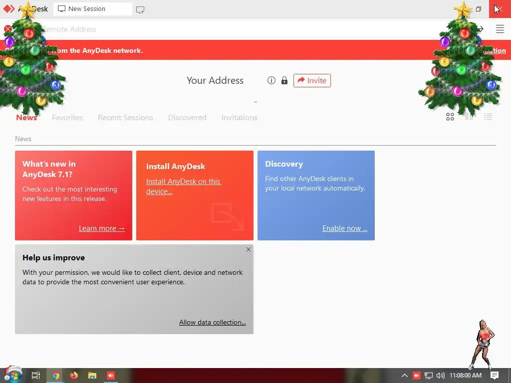Open Google Chrome from the taskbar
Image resolution: width=511 pixels, height=383 pixels.
[55, 376]
